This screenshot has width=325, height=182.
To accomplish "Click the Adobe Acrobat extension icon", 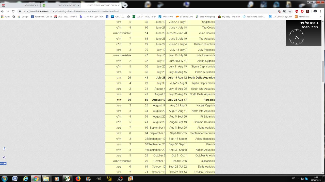I will (x=307, y=11).
